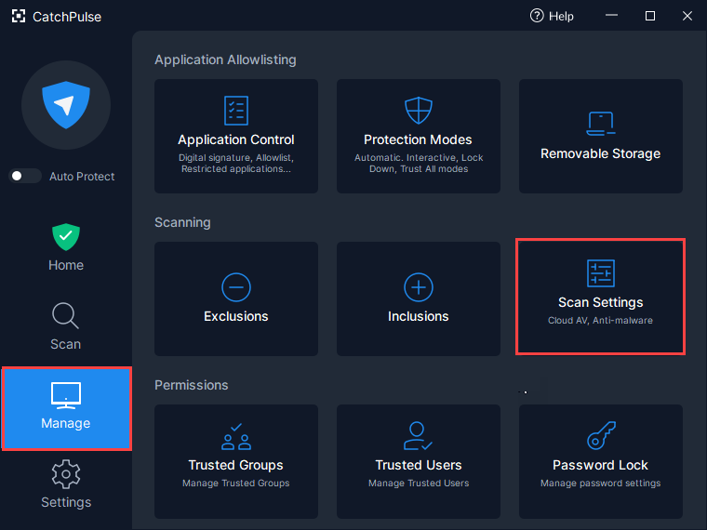Open the Scan section in the sidebar
This screenshot has width=707, height=530.
tap(66, 326)
